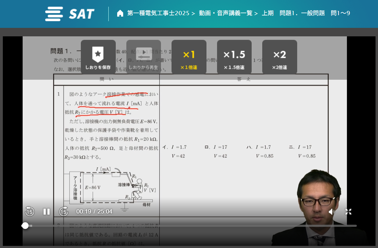Click the video progress slider handle
The image size is (378, 248).
coord(25,225)
